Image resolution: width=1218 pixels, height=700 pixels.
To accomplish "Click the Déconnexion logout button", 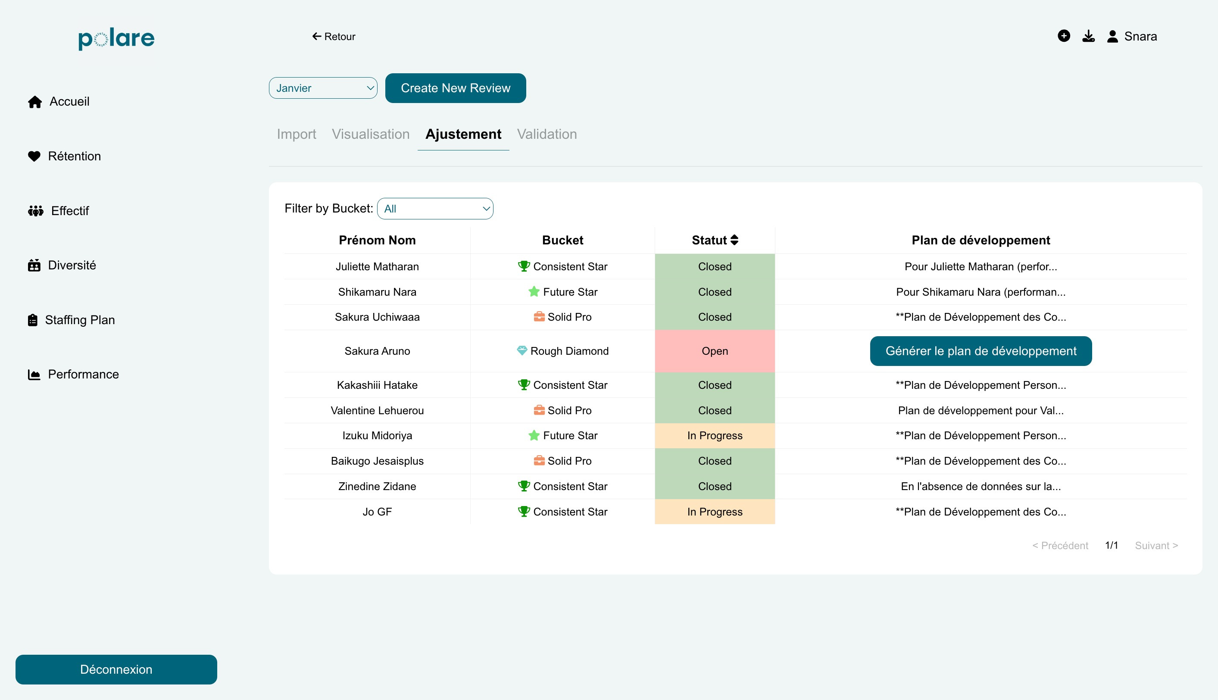I will click(116, 669).
